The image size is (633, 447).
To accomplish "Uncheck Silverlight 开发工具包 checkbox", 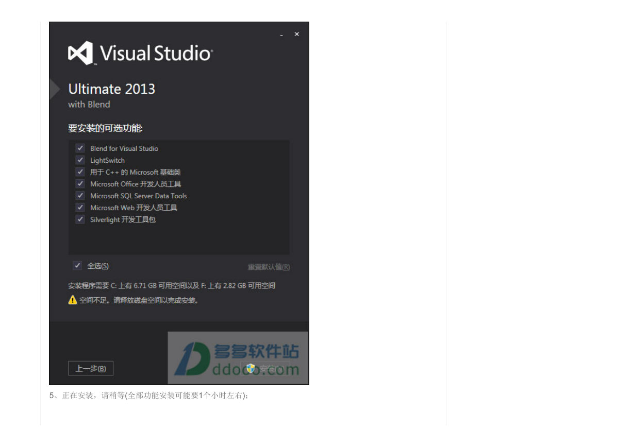I will click(x=80, y=219).
